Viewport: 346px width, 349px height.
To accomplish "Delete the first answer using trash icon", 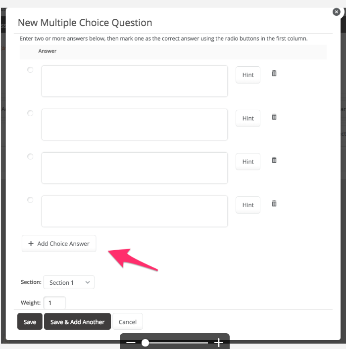I will 274,73.
